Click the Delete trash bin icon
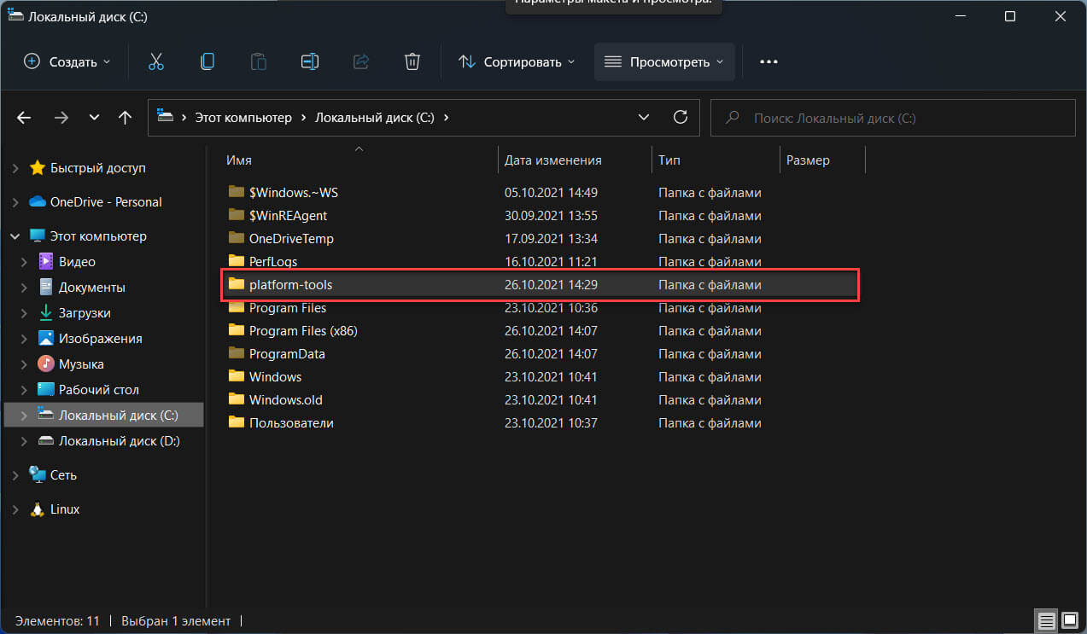 tap(412, 61)
